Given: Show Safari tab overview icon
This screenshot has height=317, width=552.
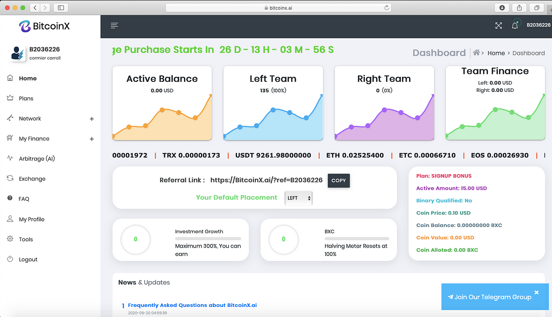Looking at the screenshot, I should (x=537, y=7).
